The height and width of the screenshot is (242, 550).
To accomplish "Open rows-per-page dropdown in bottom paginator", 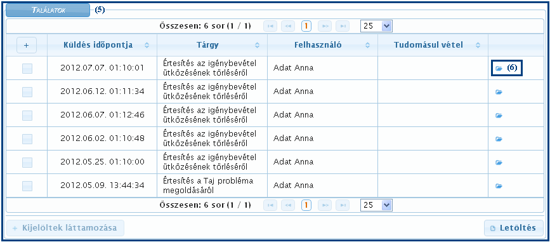I will click(x=376, y=205).
